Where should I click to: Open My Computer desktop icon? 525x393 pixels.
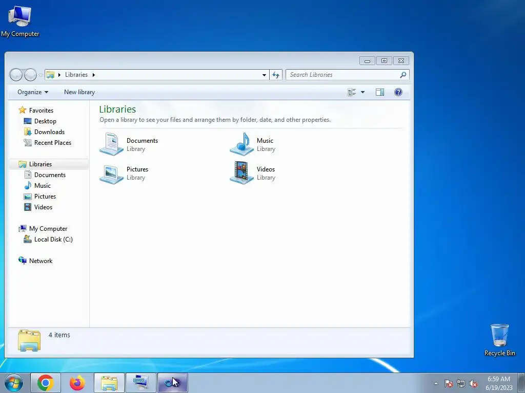[x=20, y=20]
